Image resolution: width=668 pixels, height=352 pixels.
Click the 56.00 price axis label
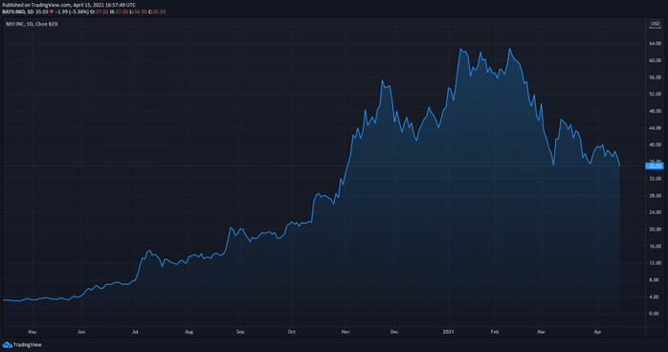(x=656, y=77)
